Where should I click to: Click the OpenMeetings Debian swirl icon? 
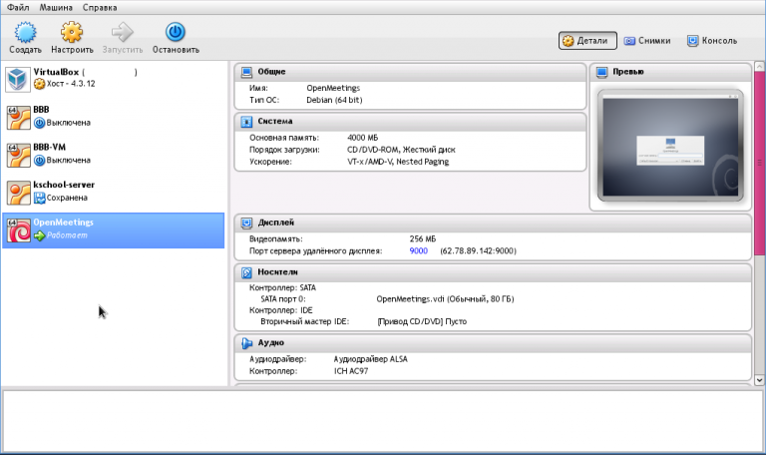click(x=19, y=230)
